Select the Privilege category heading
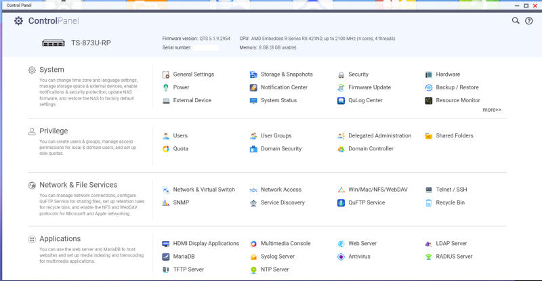This screenshot has width=542, height=281. (x=54, y=131)
